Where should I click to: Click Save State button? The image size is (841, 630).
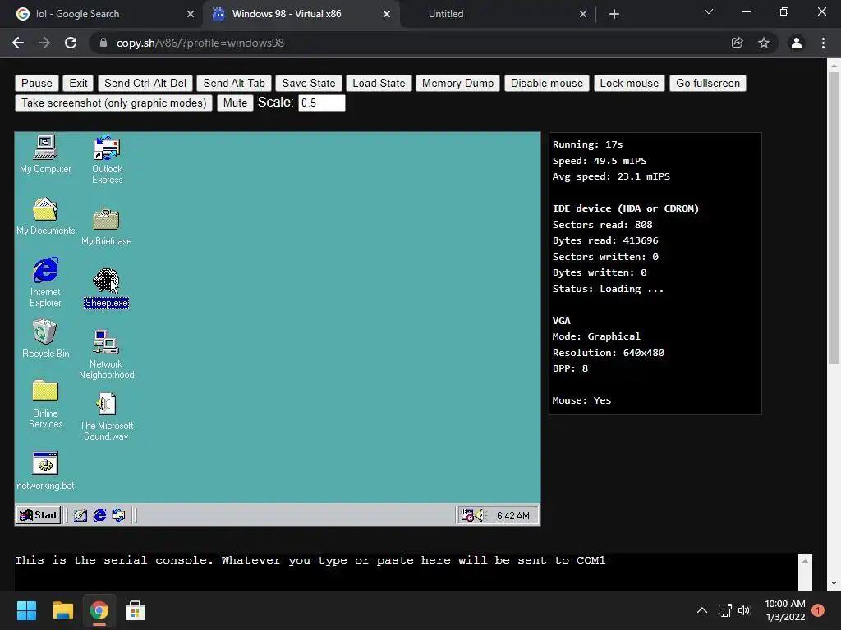309,83
